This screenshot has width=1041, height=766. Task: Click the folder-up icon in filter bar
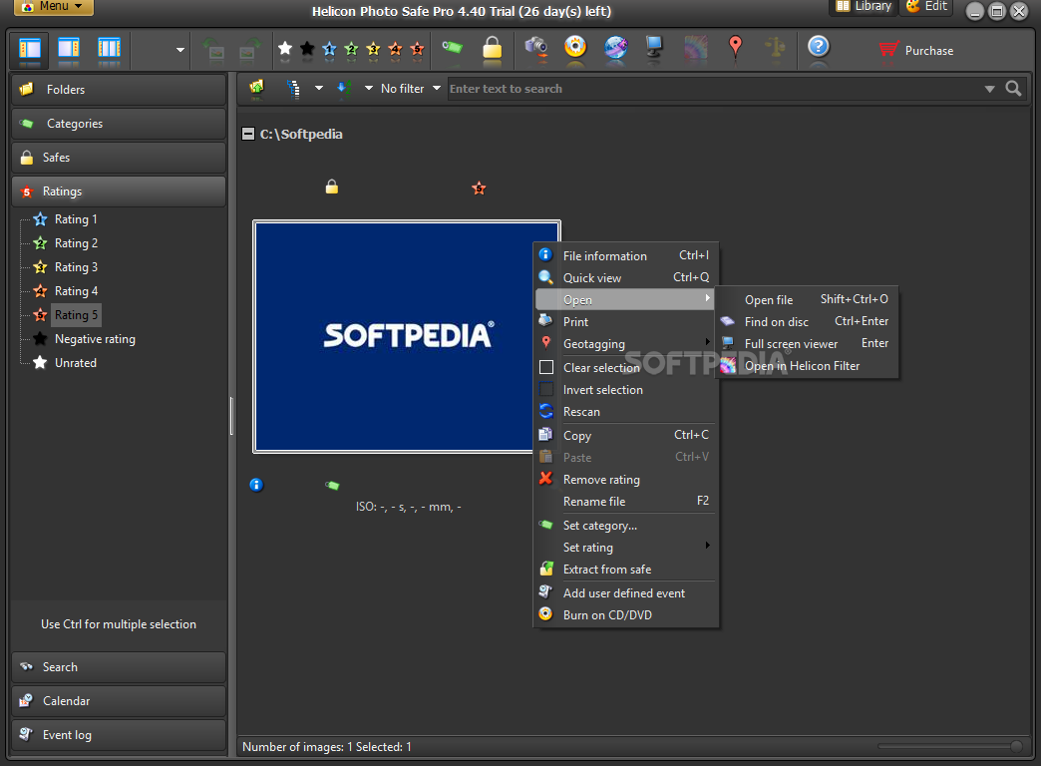256,88
